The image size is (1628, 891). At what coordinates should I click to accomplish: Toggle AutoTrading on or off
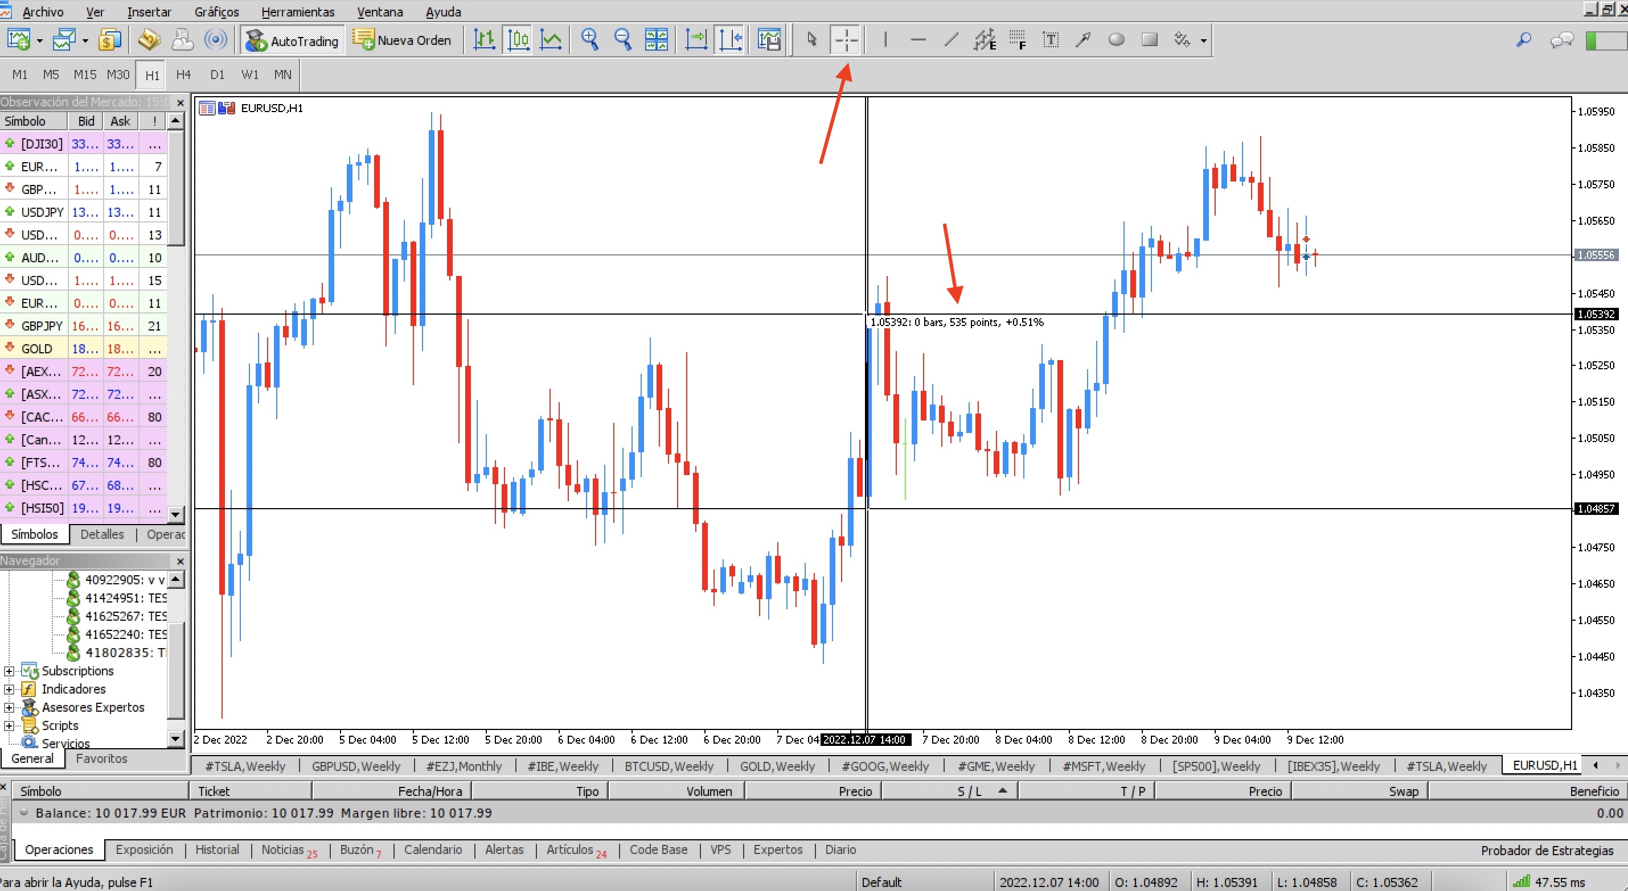[293, 40]
